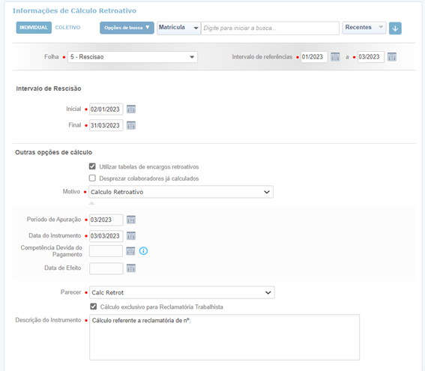Screen dimensions: 425x371
Task: Uncheck Utilizar tabelas de encargos retroativos
Action: click(92, 166)
